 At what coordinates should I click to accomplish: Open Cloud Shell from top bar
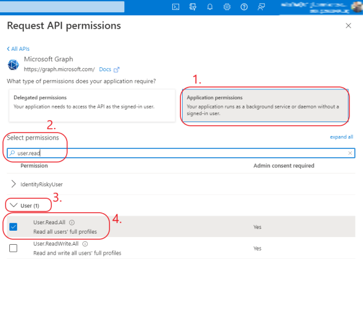tap(176, 7)
